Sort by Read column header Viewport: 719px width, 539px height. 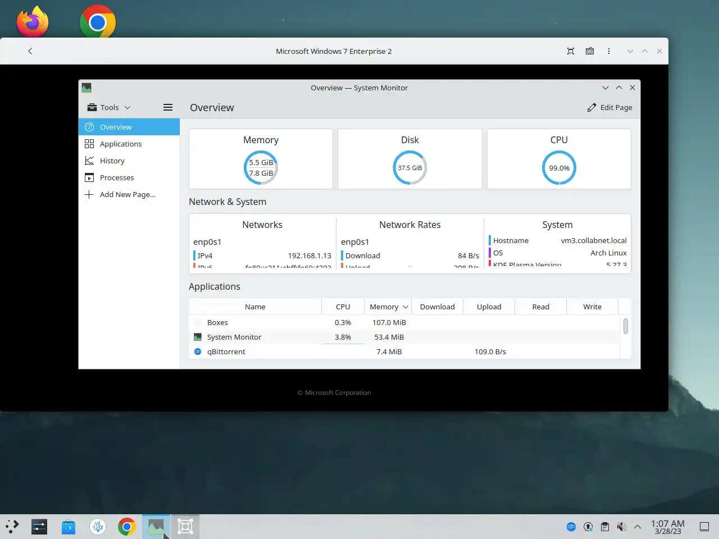click(x=540, y=307)
